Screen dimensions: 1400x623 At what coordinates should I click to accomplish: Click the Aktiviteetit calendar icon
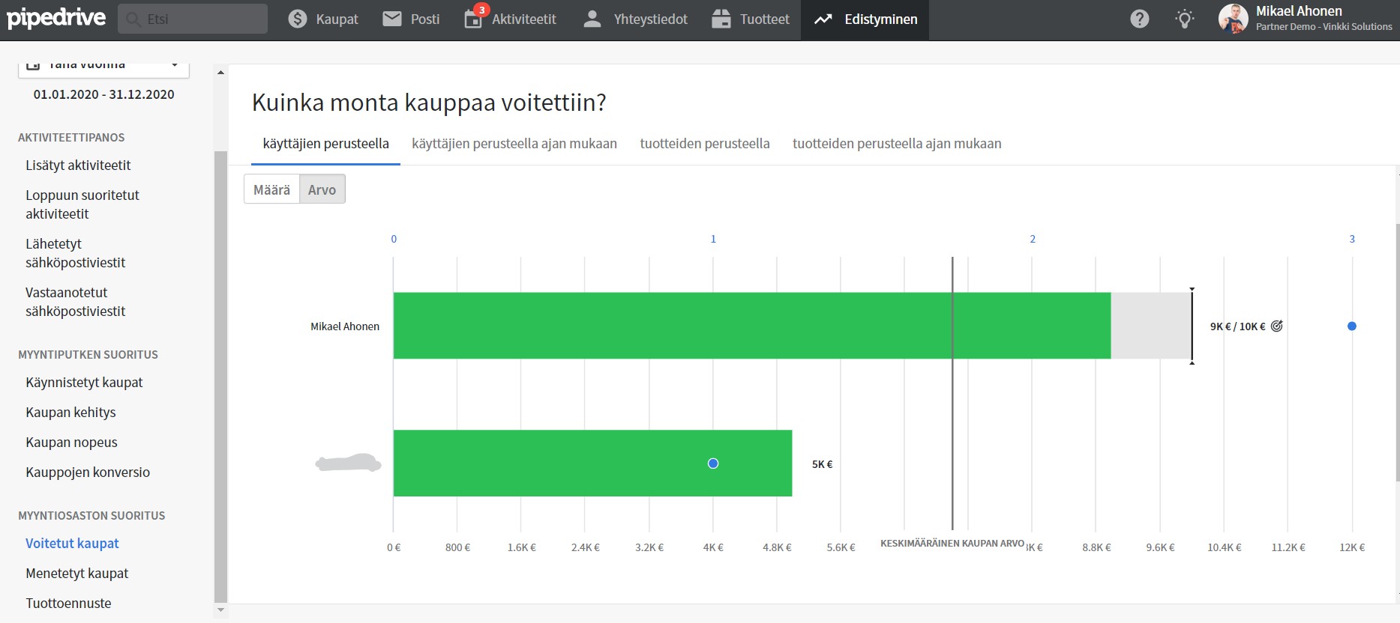[473, 19]
